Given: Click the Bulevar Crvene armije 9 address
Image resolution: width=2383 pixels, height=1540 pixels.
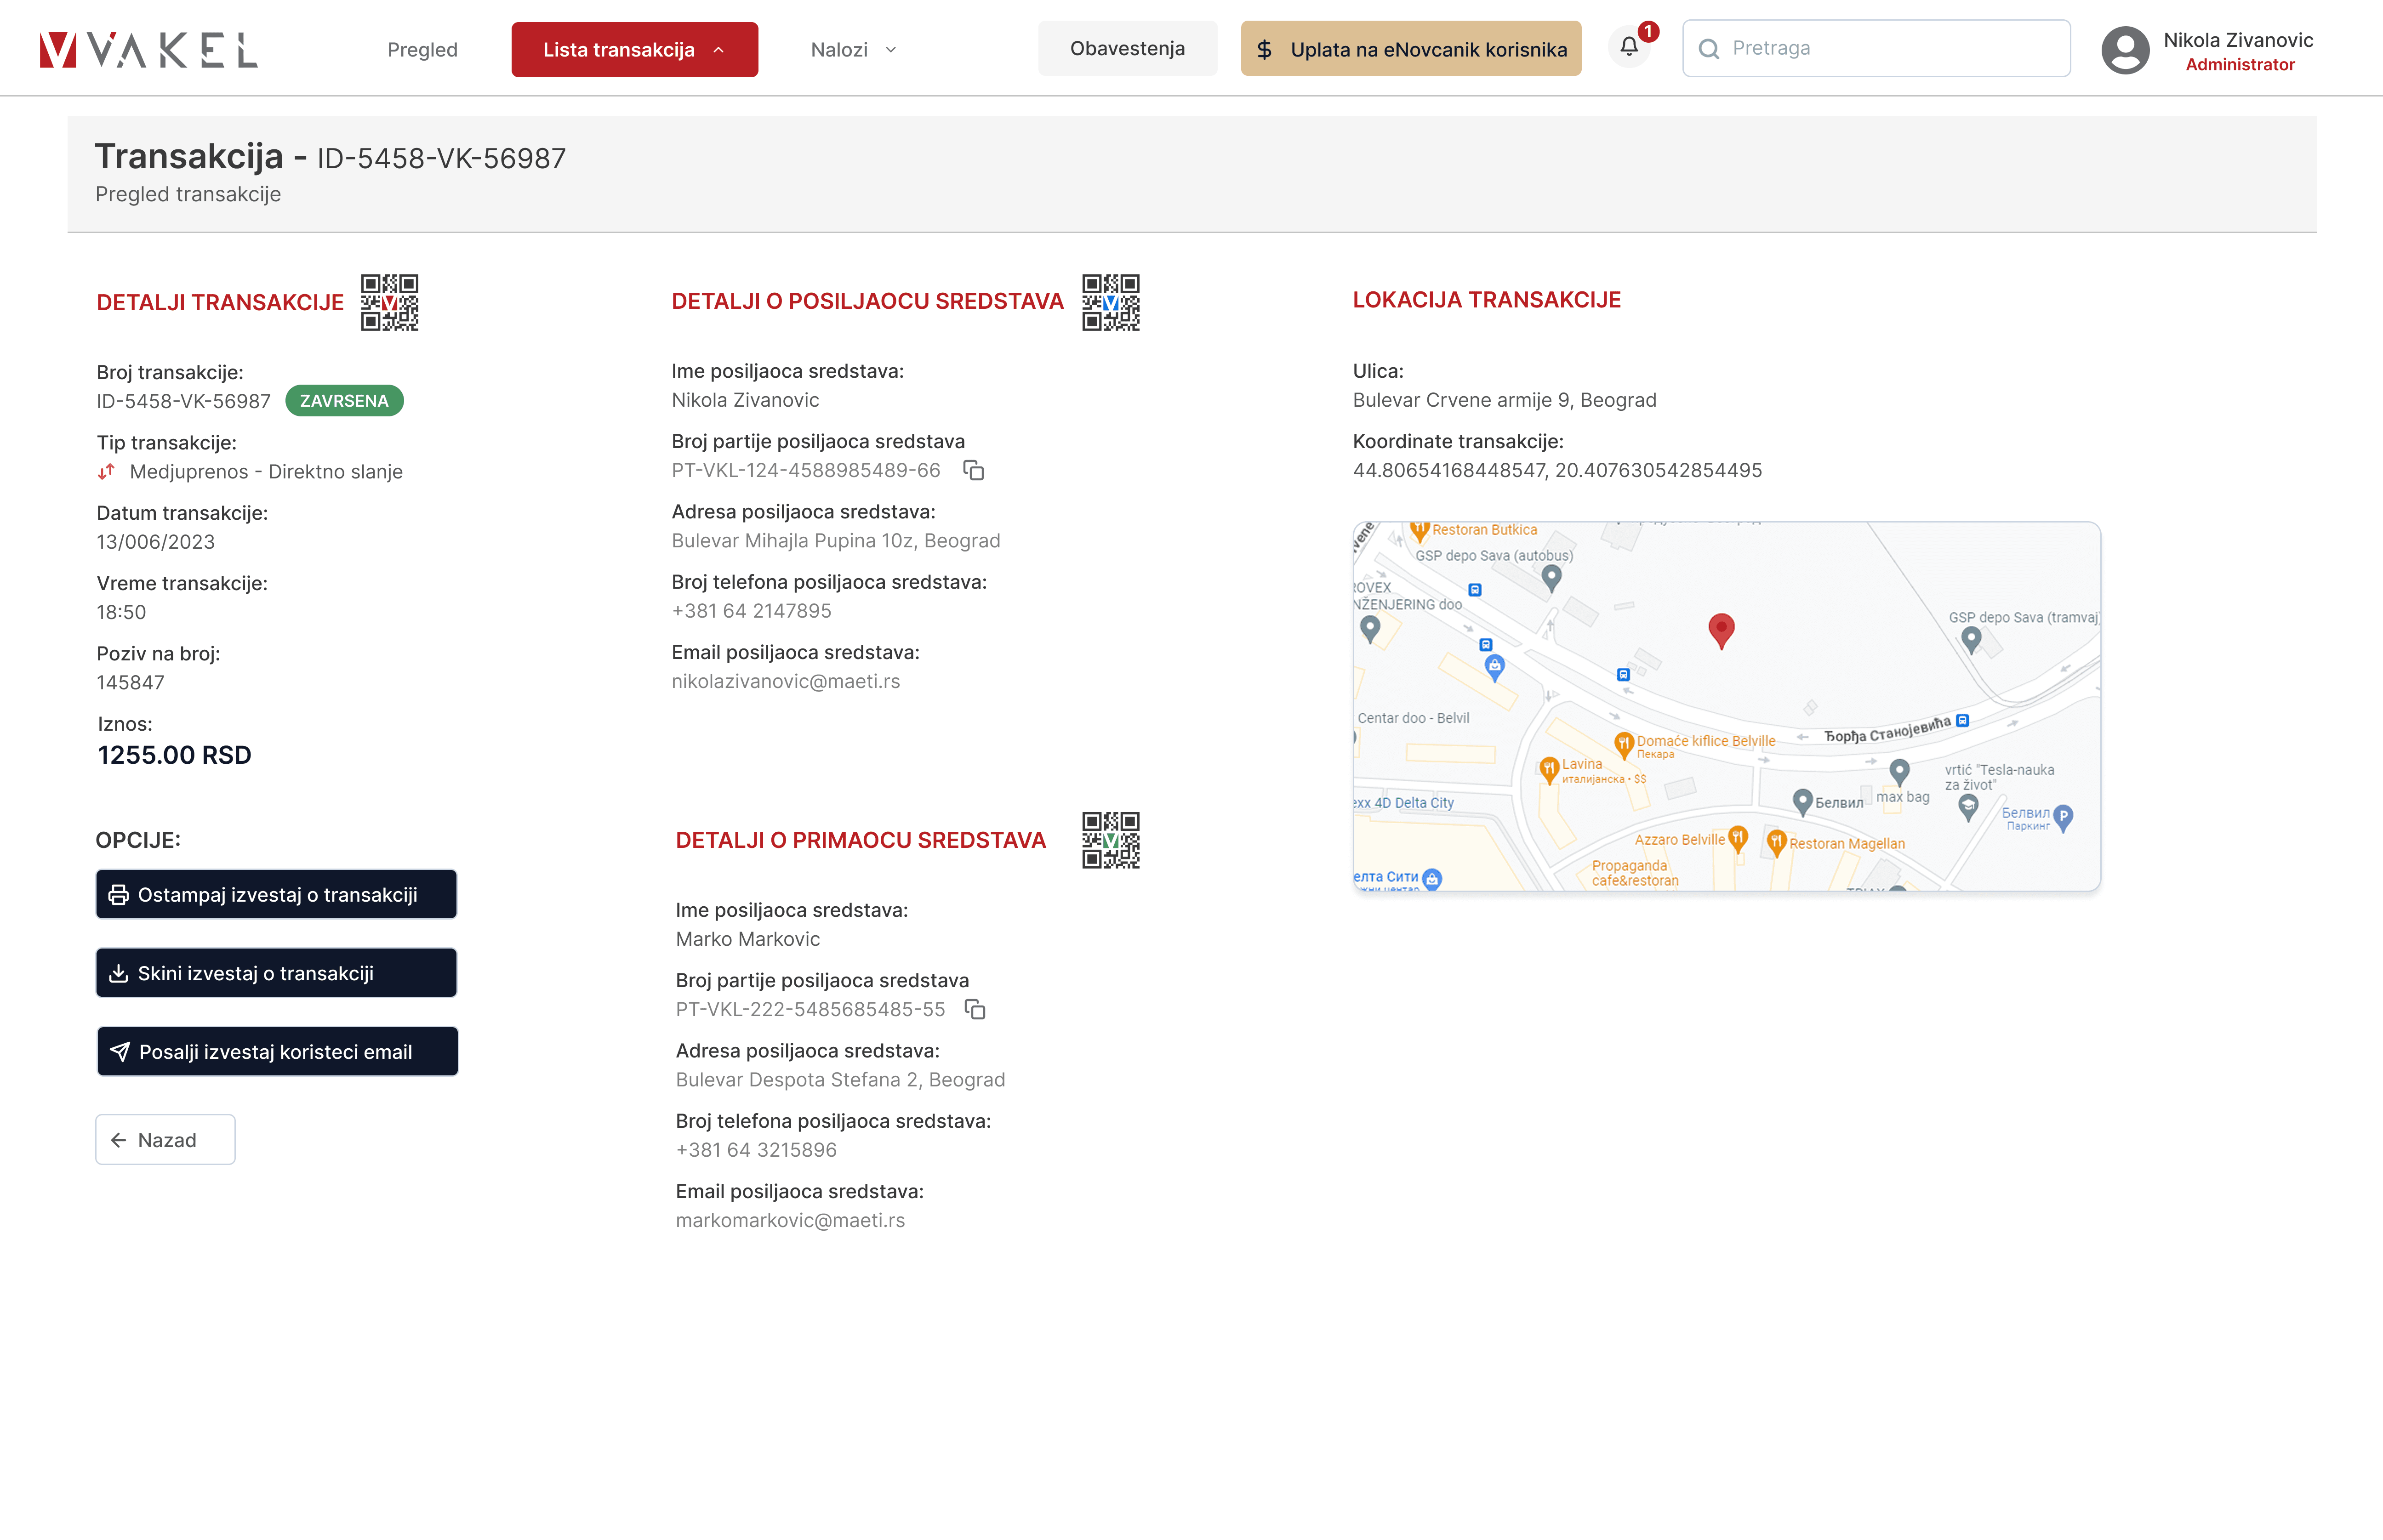Looking at the screenshot, I should (x=1504, y=400).
